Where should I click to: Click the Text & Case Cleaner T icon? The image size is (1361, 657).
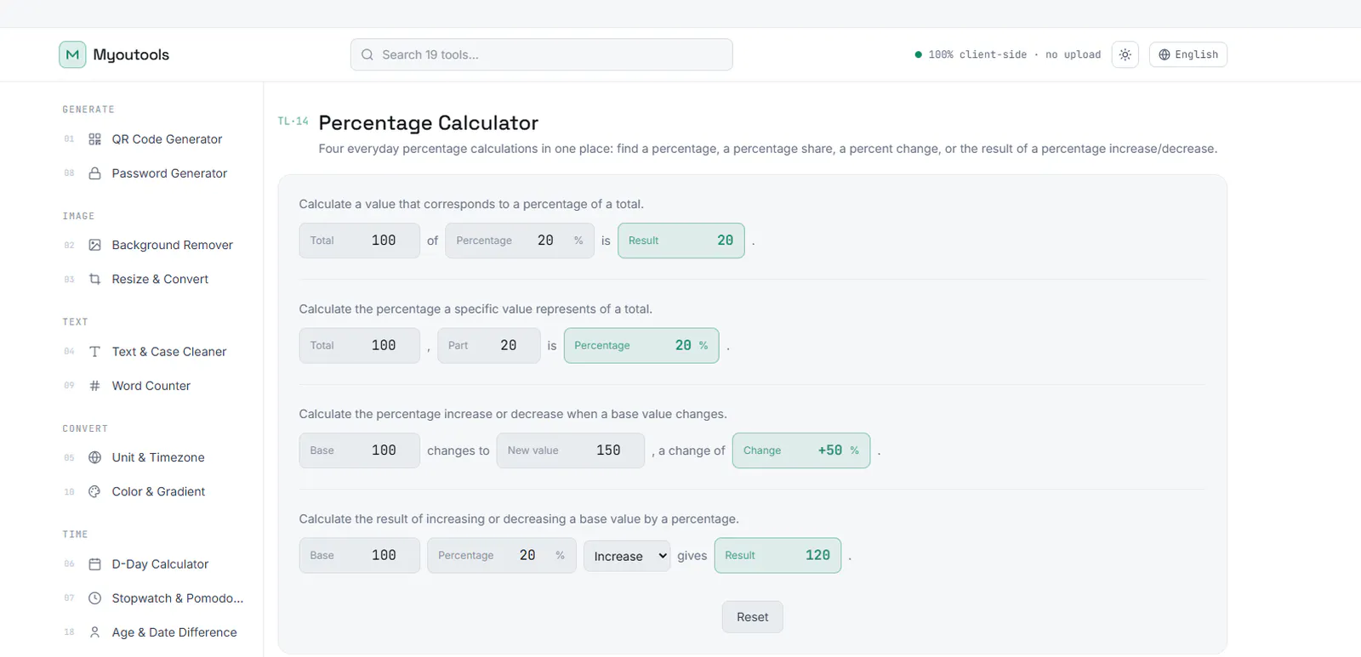pyautogui.click(x=95, y=352)
